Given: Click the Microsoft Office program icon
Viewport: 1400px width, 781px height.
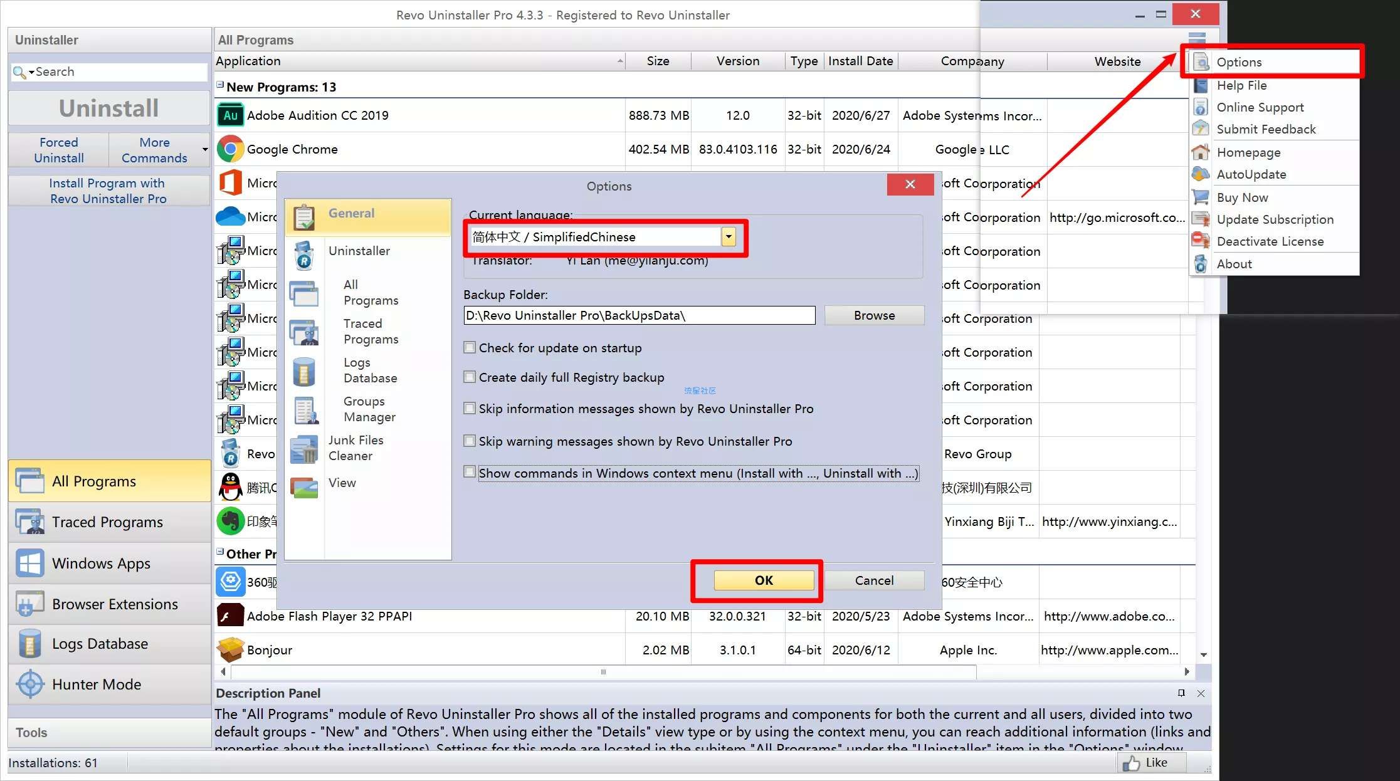Looking at the screenshot, I should [x=230, y=183].
